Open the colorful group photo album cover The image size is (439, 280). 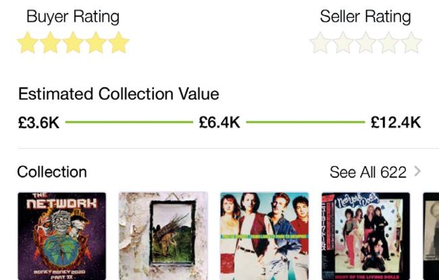tap(264, 236)
